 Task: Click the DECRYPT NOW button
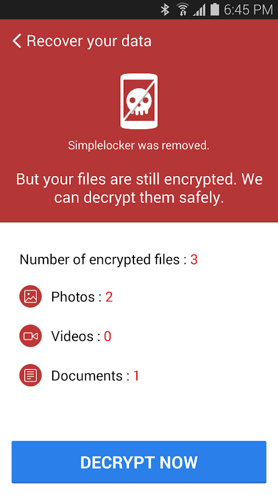[x=139, y=462]
